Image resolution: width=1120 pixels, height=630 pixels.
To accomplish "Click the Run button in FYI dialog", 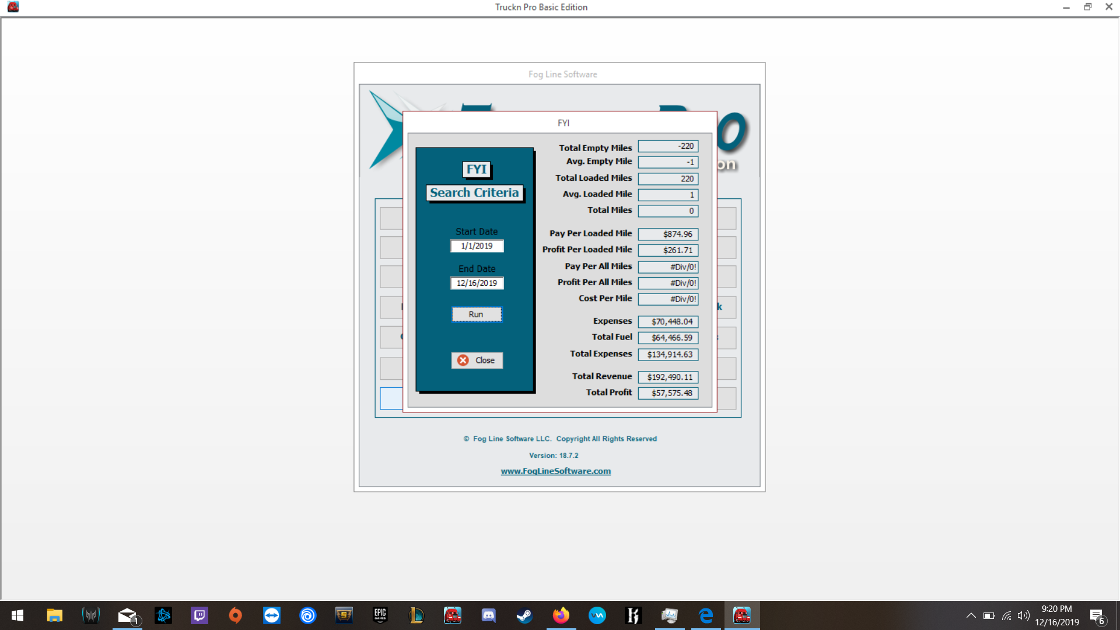I will coord(476,314).
